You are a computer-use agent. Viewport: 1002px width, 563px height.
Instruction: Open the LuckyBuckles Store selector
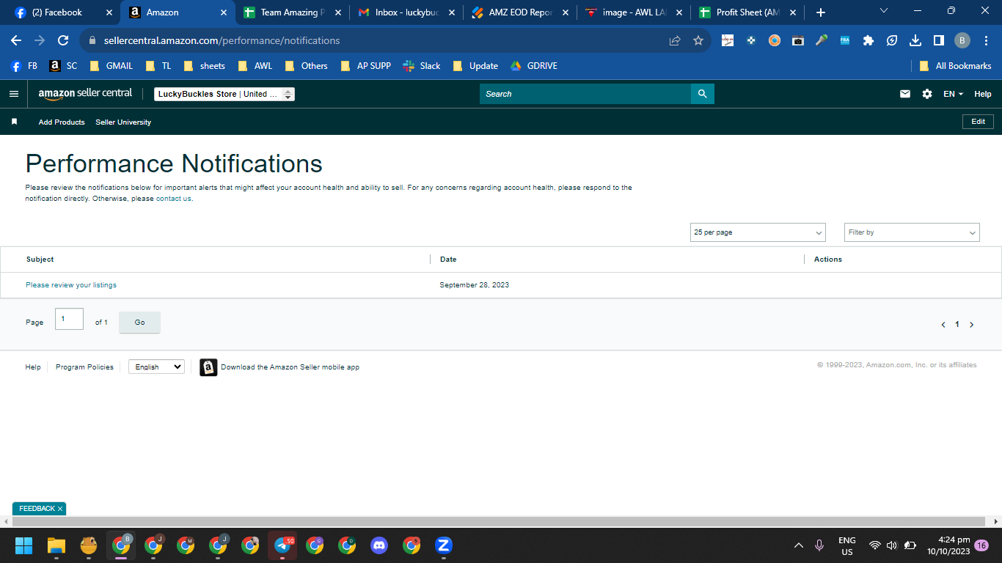tap(224, 94)
